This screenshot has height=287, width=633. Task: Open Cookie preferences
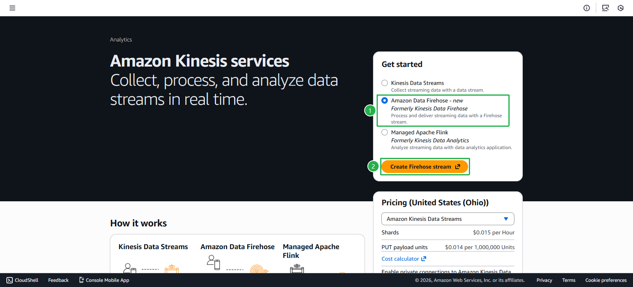tap(606, 280)
